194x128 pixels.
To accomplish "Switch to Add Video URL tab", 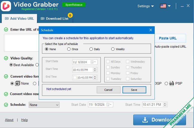I will [x=19, y=18].
